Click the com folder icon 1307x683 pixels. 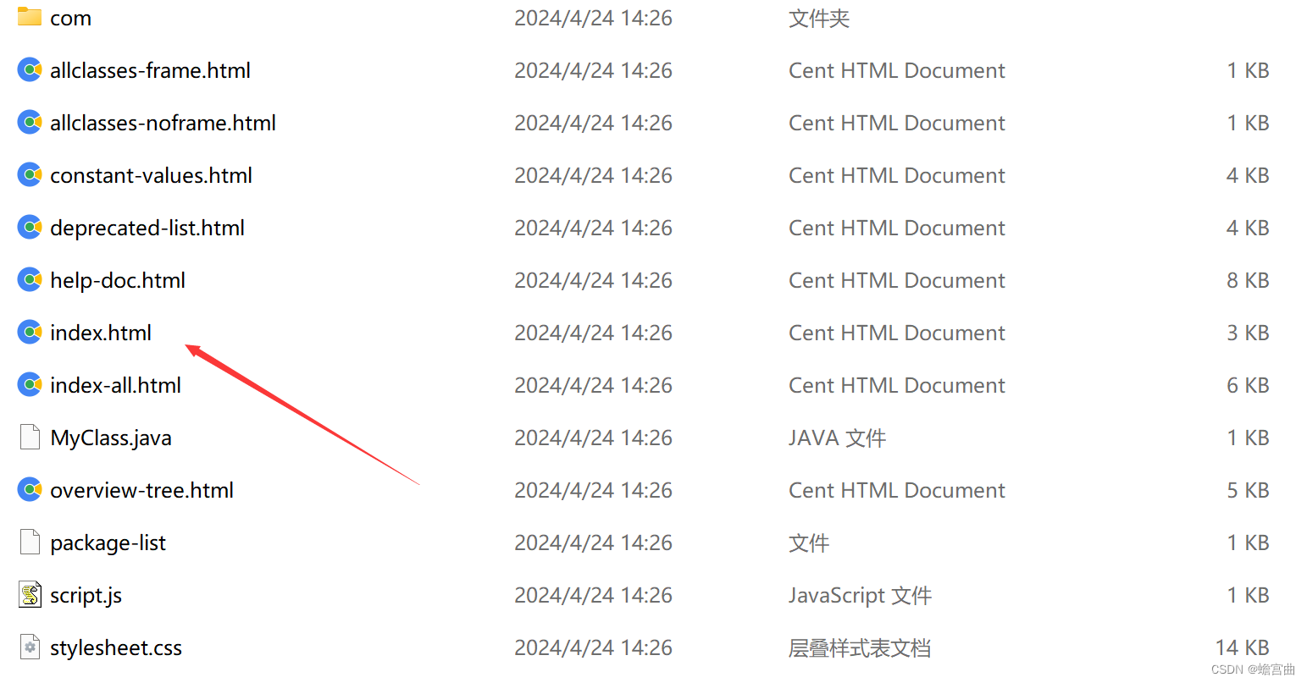(30, 17)
